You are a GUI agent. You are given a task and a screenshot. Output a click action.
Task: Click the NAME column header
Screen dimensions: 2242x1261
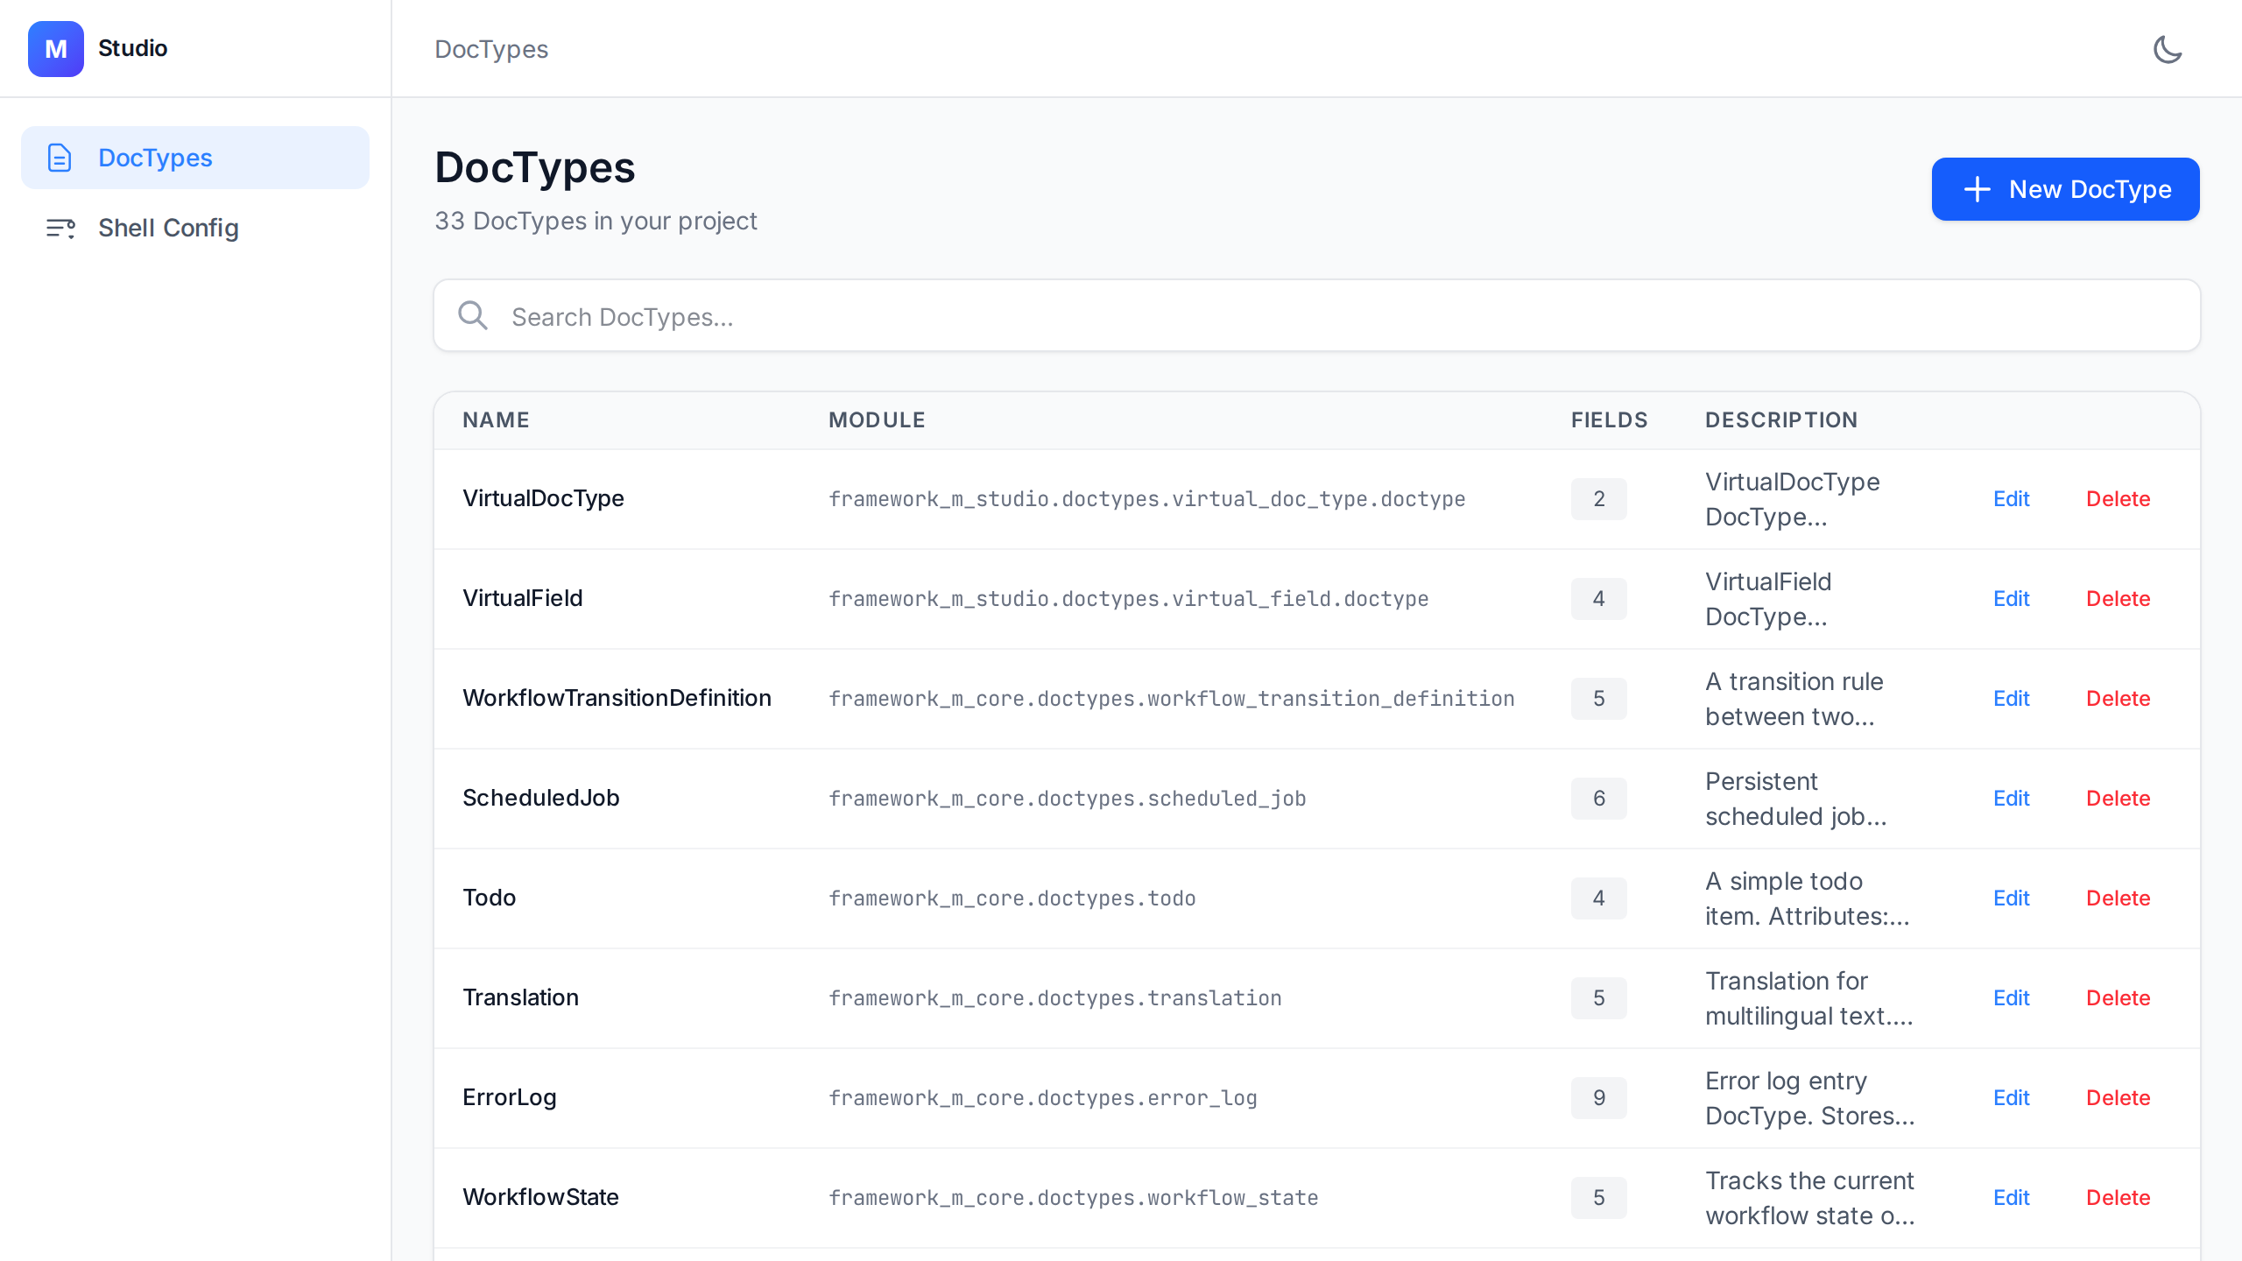tap(496, 420)
